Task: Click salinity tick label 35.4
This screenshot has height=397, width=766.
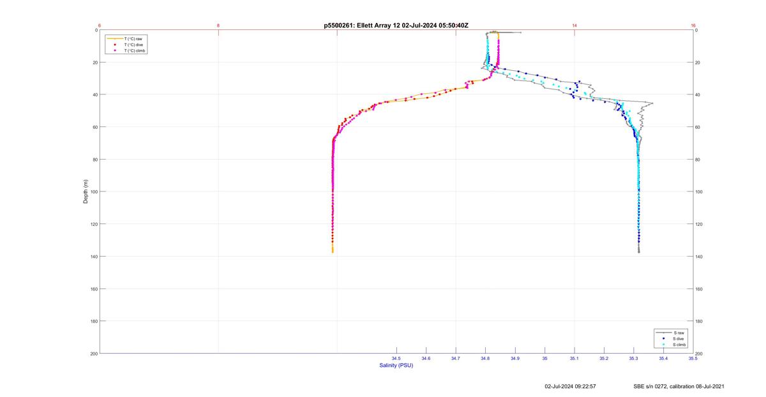Action: [663, 359]
